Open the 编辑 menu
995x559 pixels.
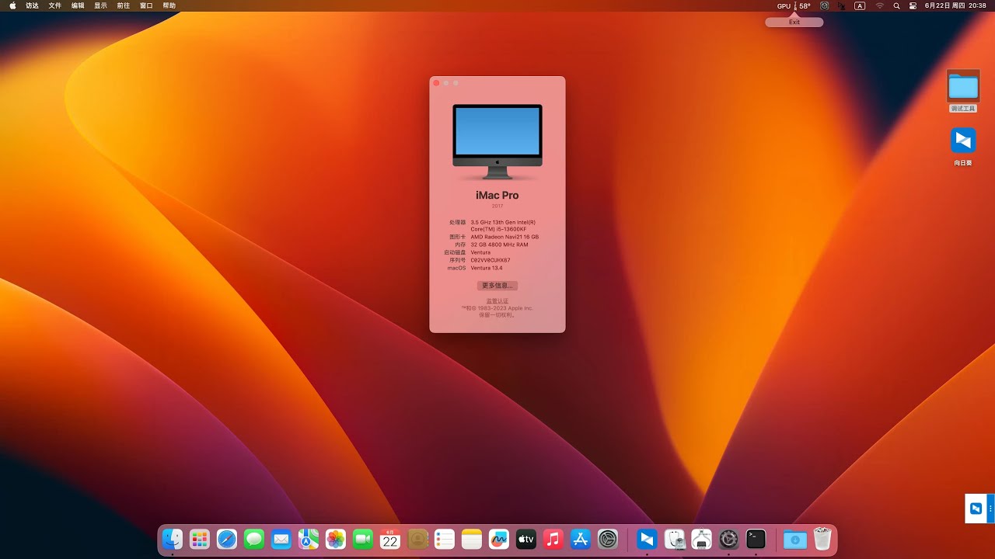pyautogui.click(x=78, y=5)
